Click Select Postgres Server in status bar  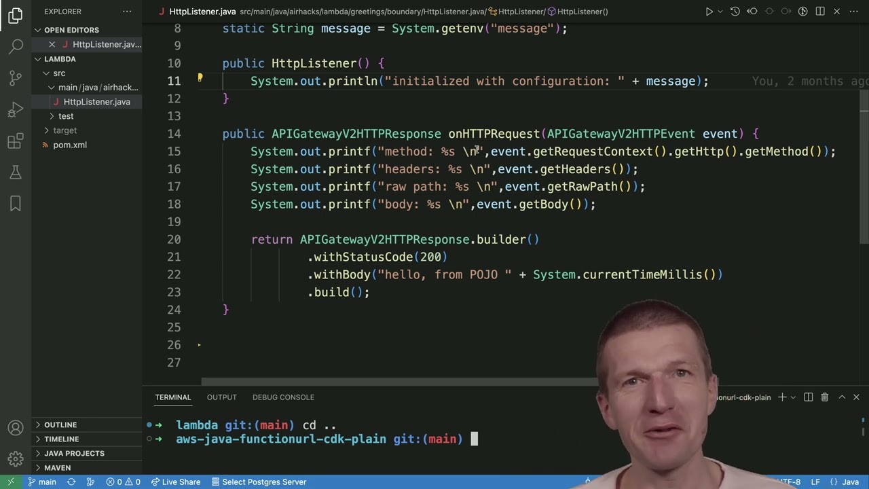tap(259, 482)
